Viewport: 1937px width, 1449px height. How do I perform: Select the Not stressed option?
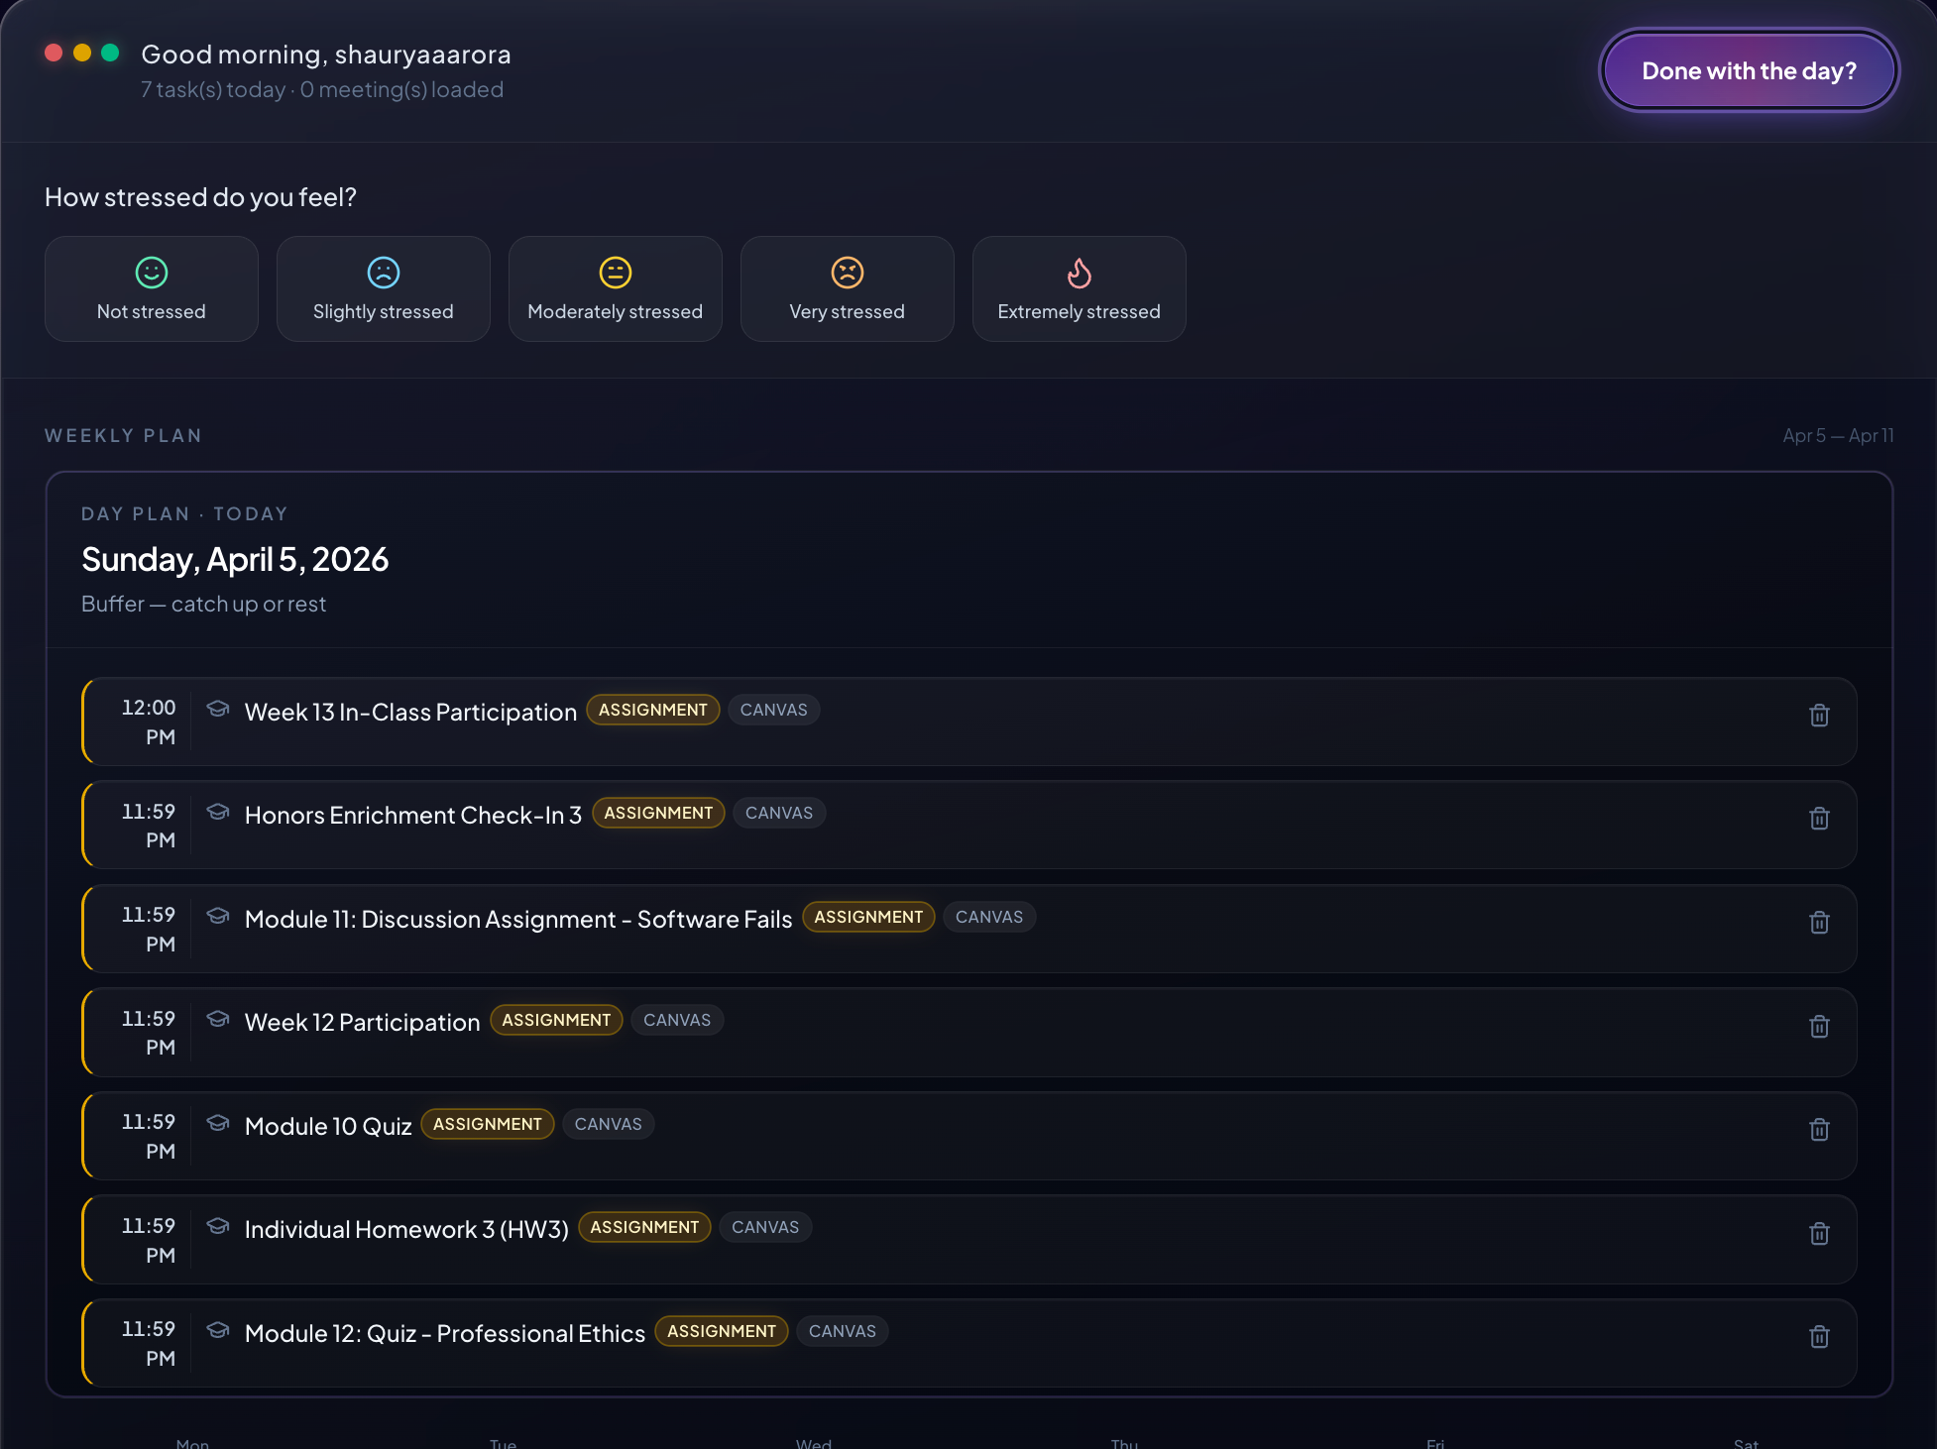pyautogui.click(x=152, y=288)
